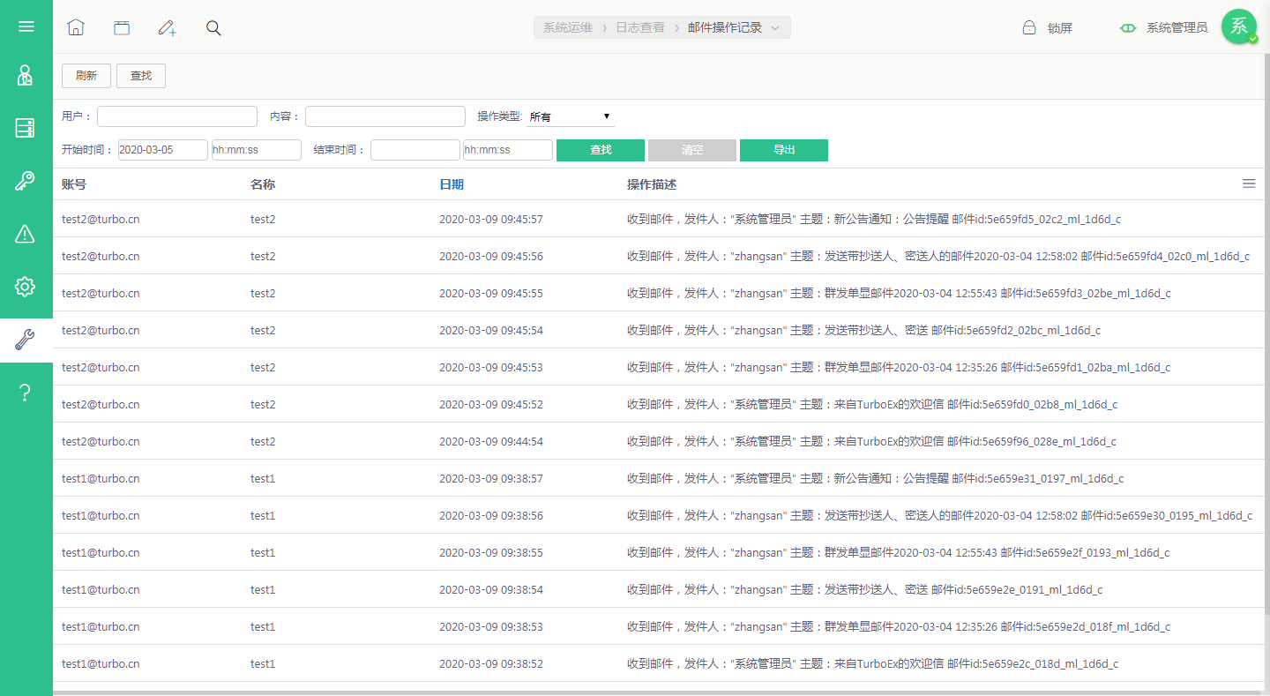Click description with 邮件id:5e659e31_0197_ml_1d6d_c
The height and width of the screenshot is (696, 1270).
click(x=876, y=479)
